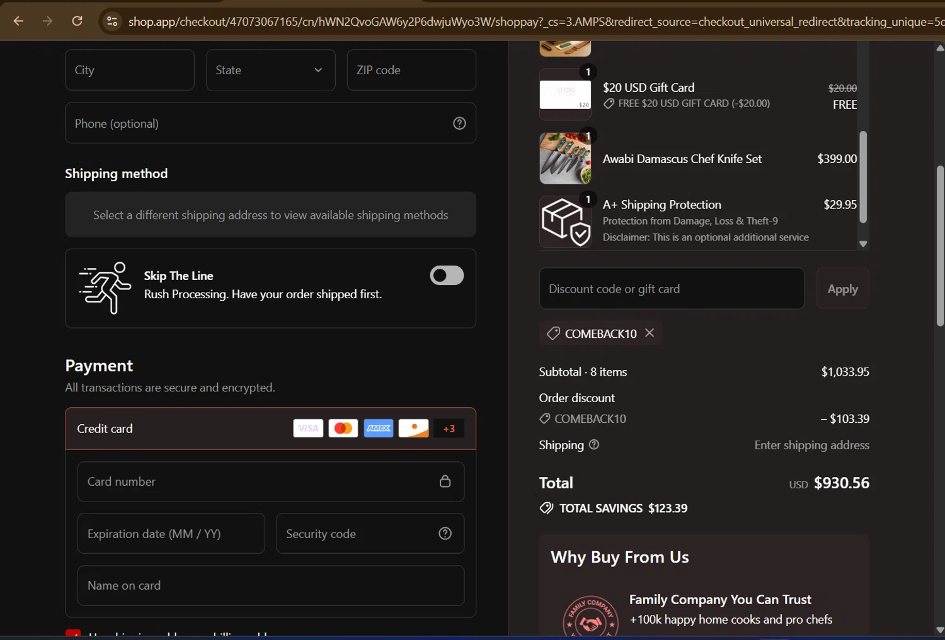Click the checkout URL in address bar

coord(535,21)
